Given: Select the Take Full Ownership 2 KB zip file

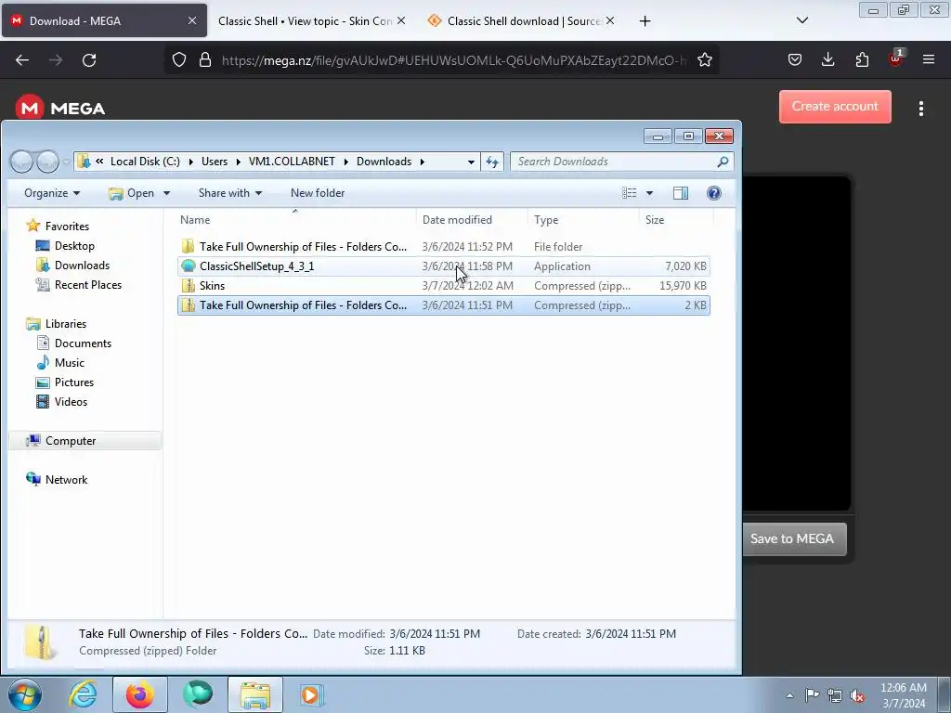Looking at the screenshot, I should (x=443, y=305).
